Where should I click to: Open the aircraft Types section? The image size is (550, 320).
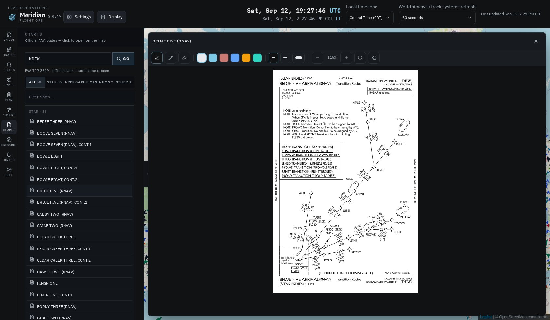(9, 82)
